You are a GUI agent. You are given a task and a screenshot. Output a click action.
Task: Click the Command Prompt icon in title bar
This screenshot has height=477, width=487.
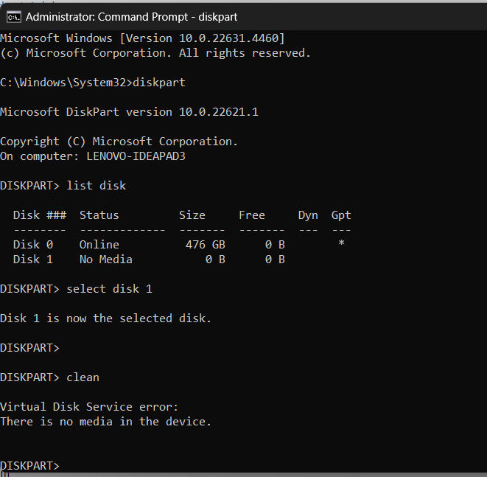pos(14,17)
